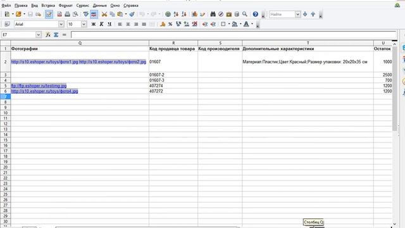Toggle Edit File mode button
The height and width of the screenshot is (228, 405).
49,14
